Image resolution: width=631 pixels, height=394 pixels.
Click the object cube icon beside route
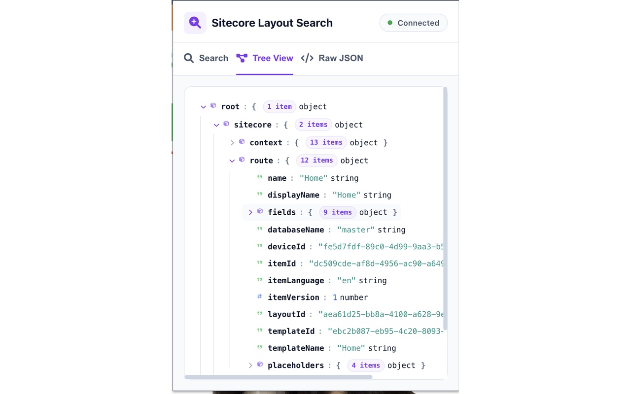pyautogui.click(x=242, y=159)
